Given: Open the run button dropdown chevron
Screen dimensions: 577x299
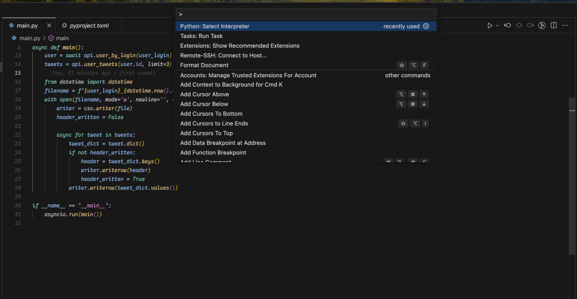Looking at the screenshot, I should point(496,25).
